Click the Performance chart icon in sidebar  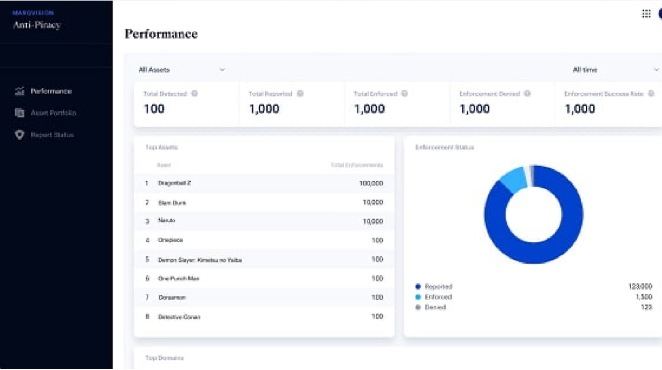point(19,91)
